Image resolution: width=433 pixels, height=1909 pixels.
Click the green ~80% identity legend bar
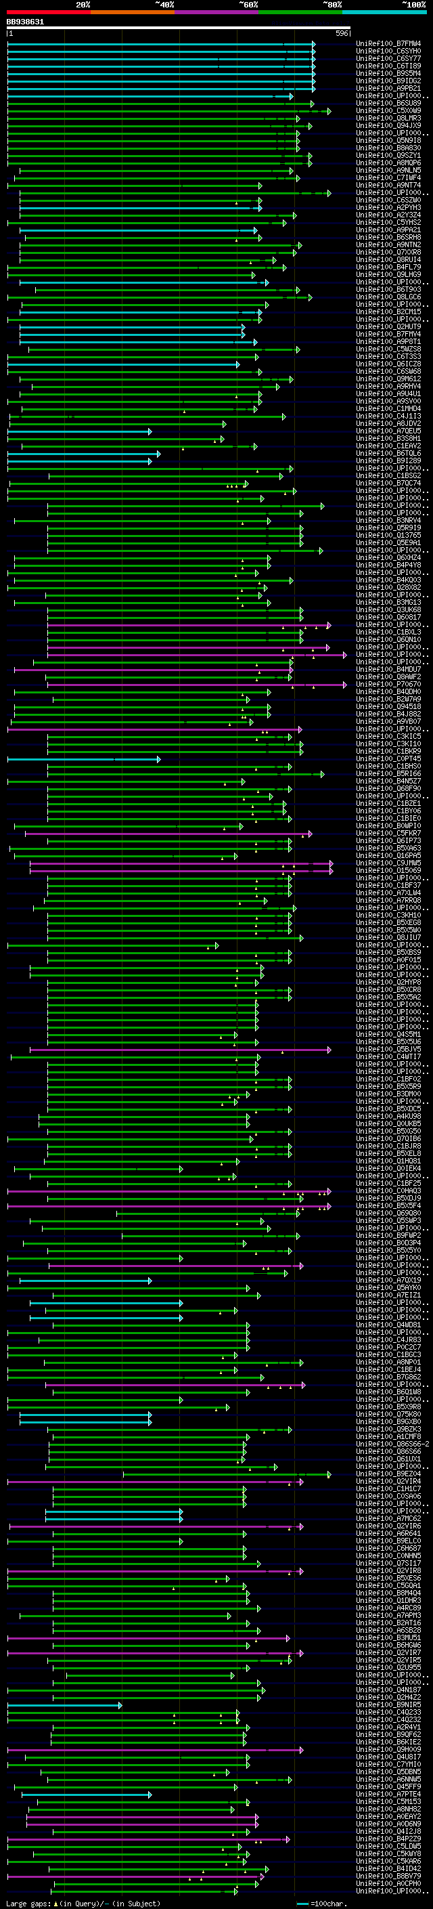pyautogui.click(x=300, y=12)
